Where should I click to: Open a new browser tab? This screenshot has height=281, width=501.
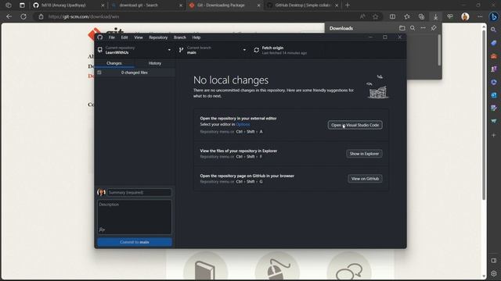pyautogui.click(x=348, y=5)
